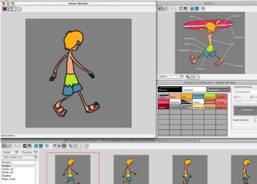Click the circular refresh icon in the bottom toolbar
The height and width of the screenshot is (184, 257).
coord(86,146)
